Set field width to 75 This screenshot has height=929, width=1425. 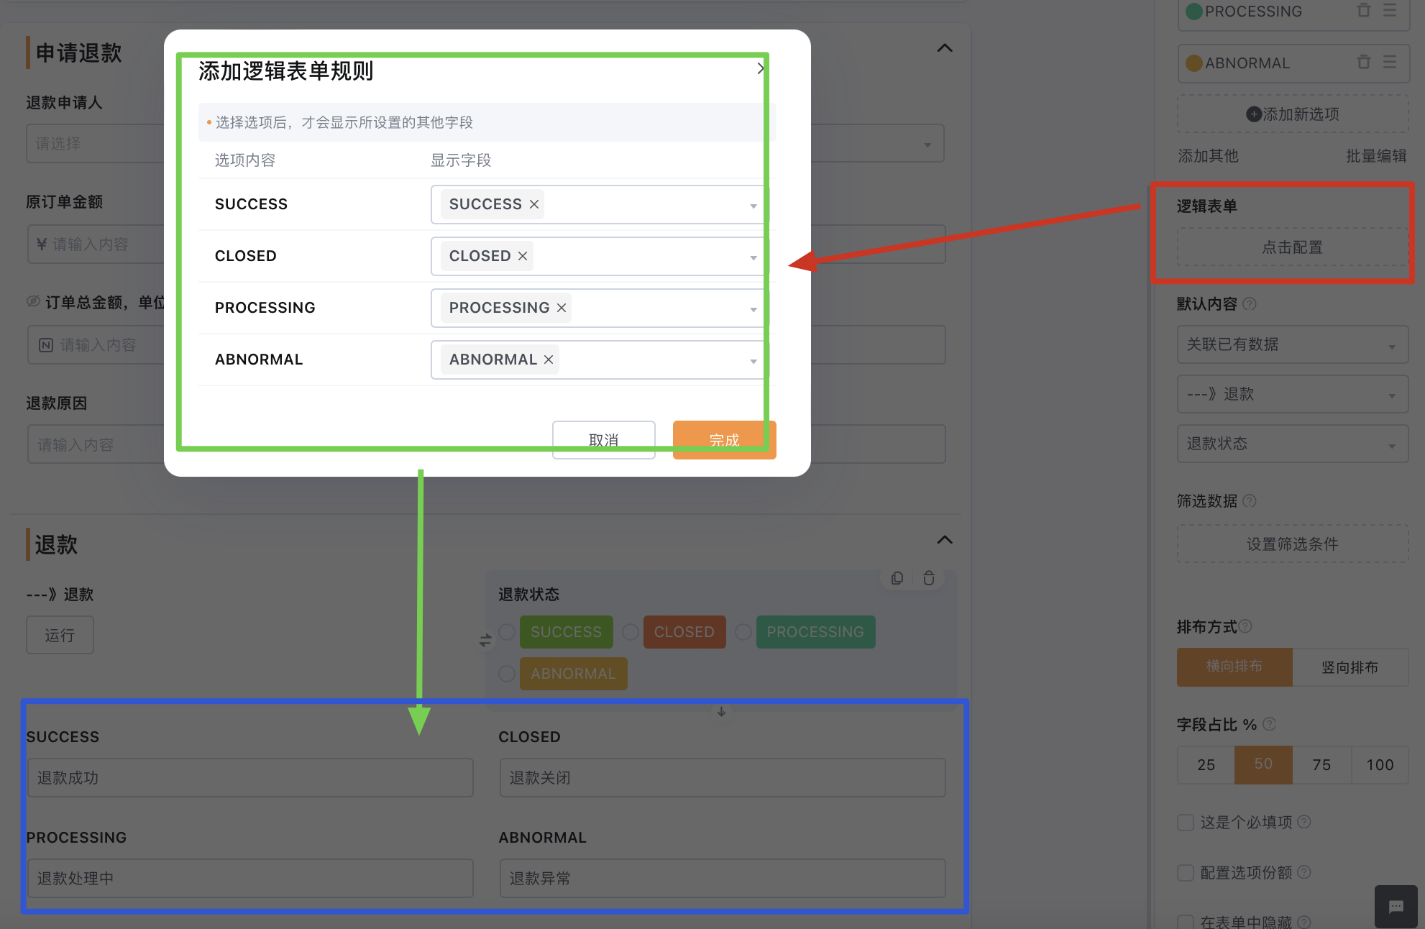click(x=1321, y=764)
